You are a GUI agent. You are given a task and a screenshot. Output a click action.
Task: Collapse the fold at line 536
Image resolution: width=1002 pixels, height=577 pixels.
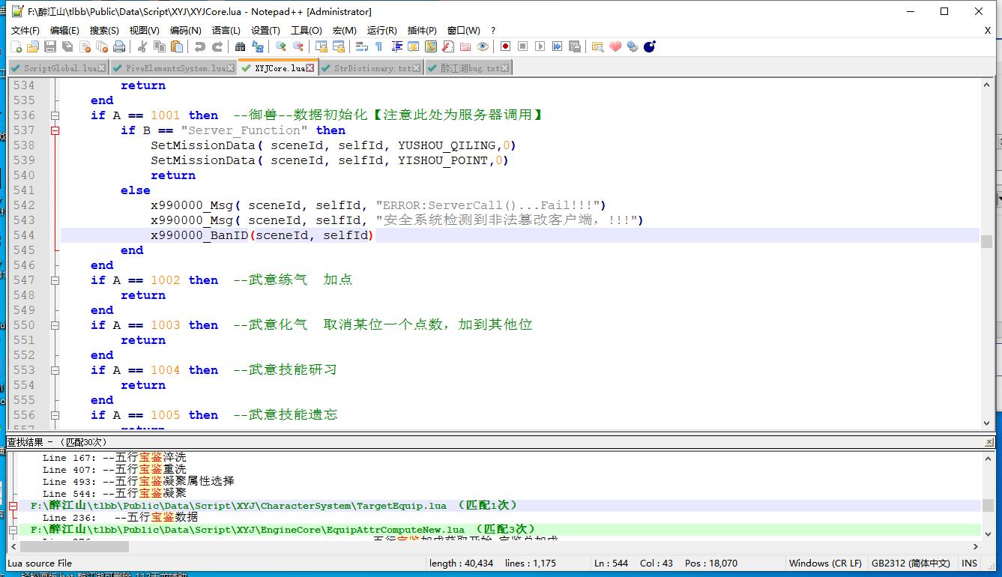point(55,115)
